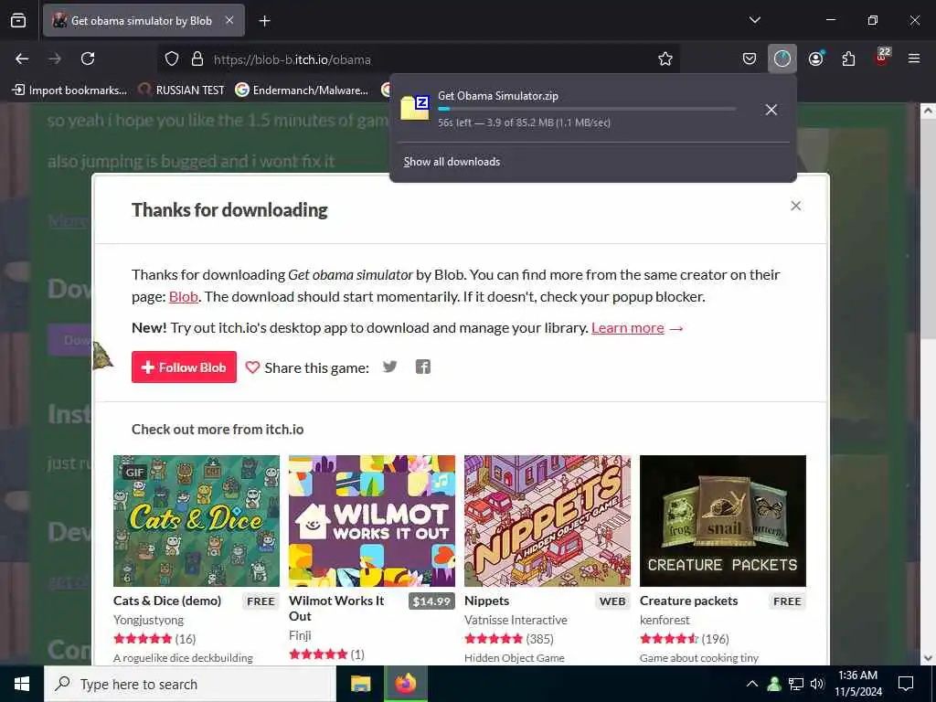Close the Thanks for downloading dialog

click(x=796, y=206)
